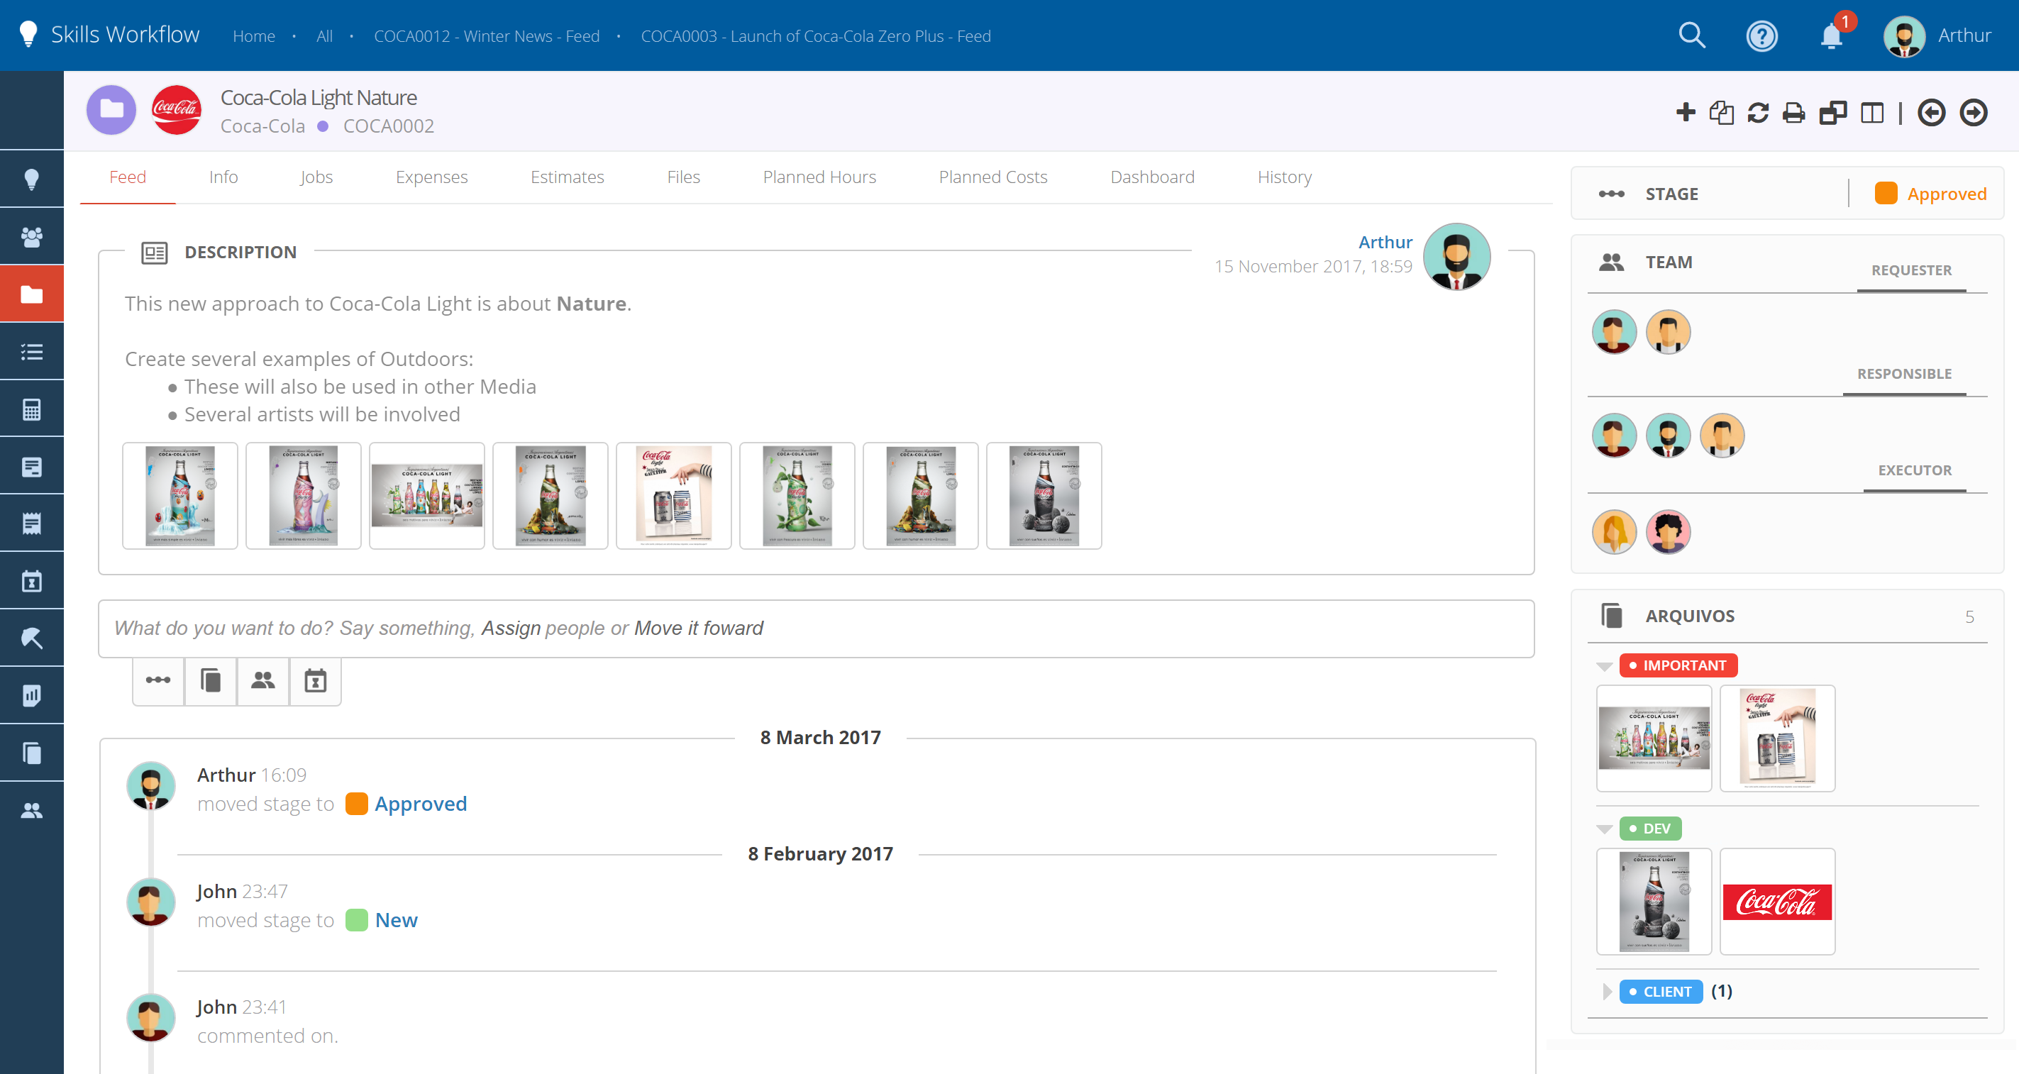
Task: Click the comment input field
Action: tap(815, 628)
